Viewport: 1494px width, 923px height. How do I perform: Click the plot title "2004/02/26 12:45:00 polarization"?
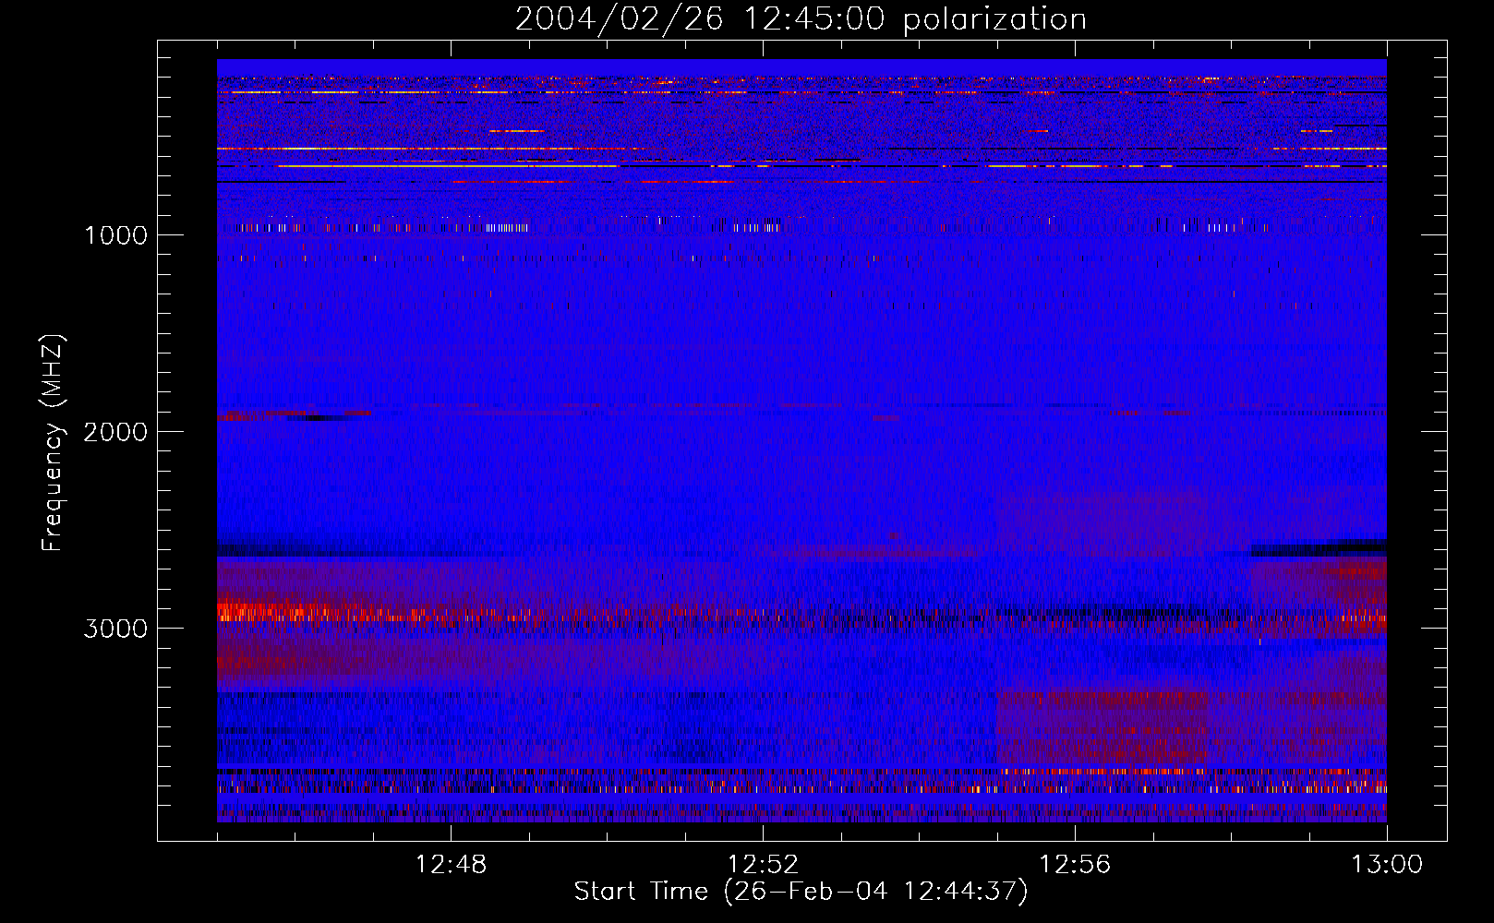coord(801,18)
